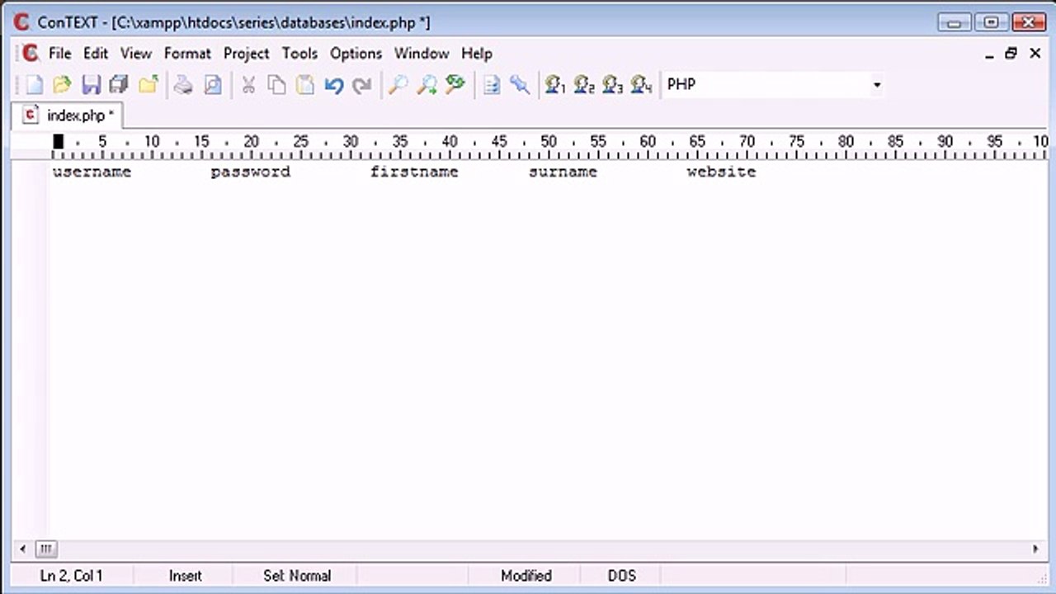
Task: Open the Project menu
Action: coord(247,53)
